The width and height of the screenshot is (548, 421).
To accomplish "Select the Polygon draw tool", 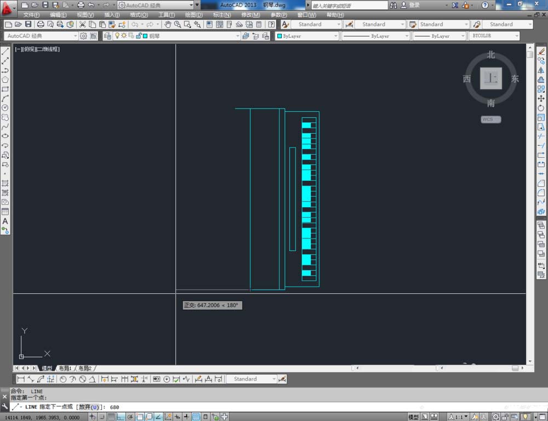I will point(5,79).
